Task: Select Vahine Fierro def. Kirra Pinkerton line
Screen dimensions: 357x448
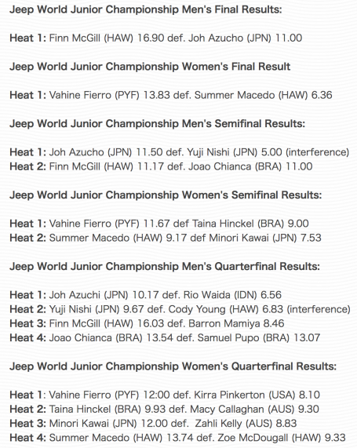Action: click(x=165, y=395)
